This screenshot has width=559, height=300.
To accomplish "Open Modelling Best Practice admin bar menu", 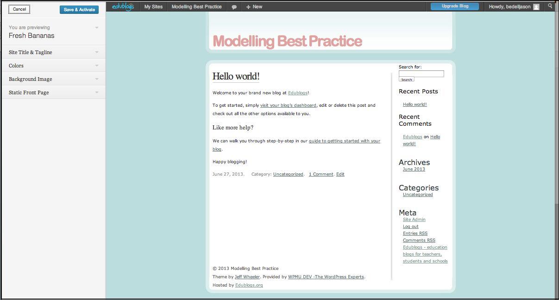I will tap(196, 7).
